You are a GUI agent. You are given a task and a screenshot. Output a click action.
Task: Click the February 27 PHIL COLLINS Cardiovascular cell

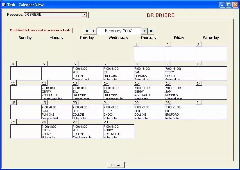(88, 131)
